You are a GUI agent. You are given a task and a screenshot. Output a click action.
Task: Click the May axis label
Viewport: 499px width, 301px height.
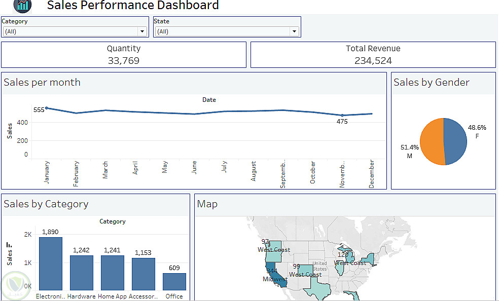pos(164,167)
